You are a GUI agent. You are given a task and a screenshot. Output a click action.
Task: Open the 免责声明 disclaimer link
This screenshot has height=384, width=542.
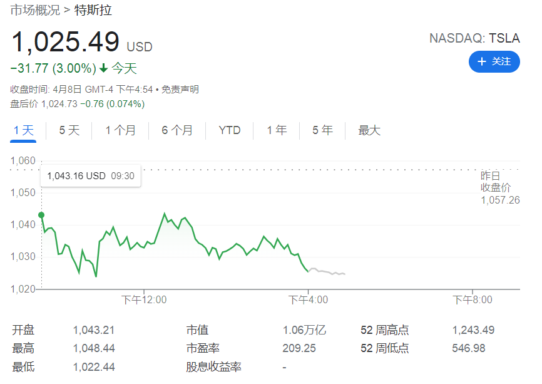click(x=180, y=90)
